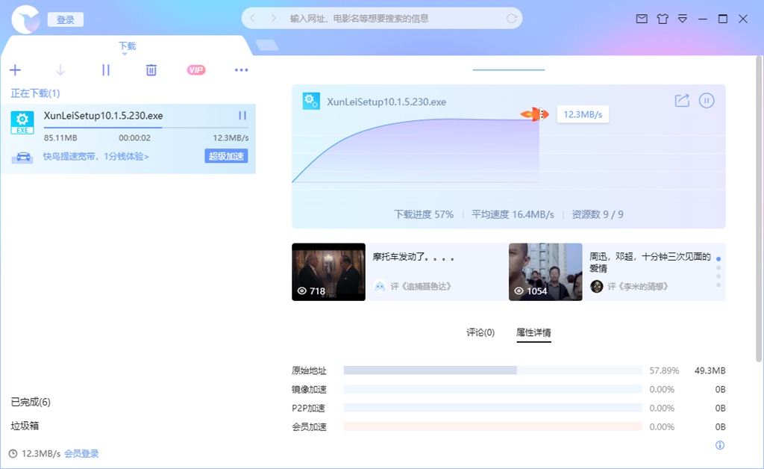Click the 49.3MB value

pos(710,370)
